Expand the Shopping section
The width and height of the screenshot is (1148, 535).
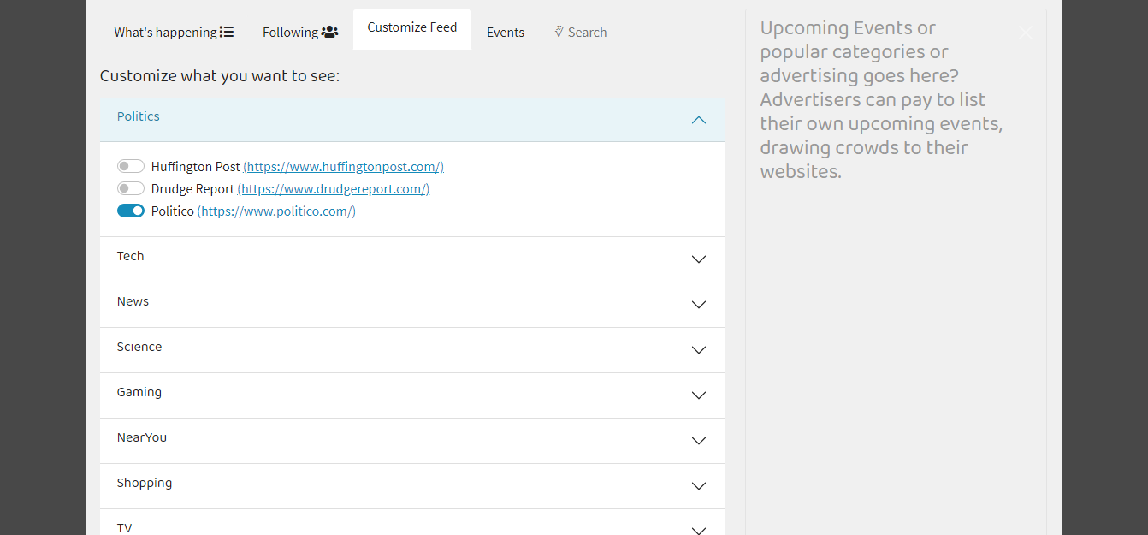[x=698, y=486]
